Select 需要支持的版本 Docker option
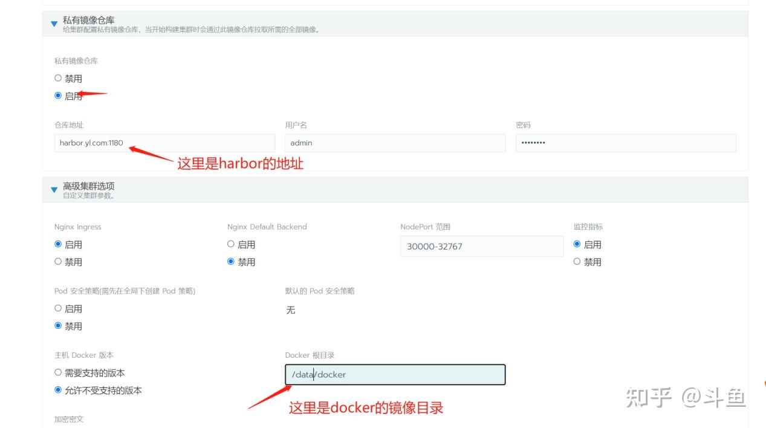The width and height of the screenshot is (766, 428). click(58, 372)
